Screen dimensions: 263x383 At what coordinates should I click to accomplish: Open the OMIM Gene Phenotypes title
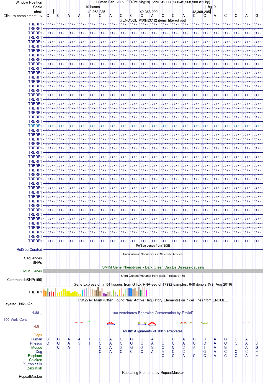[153, 267]
